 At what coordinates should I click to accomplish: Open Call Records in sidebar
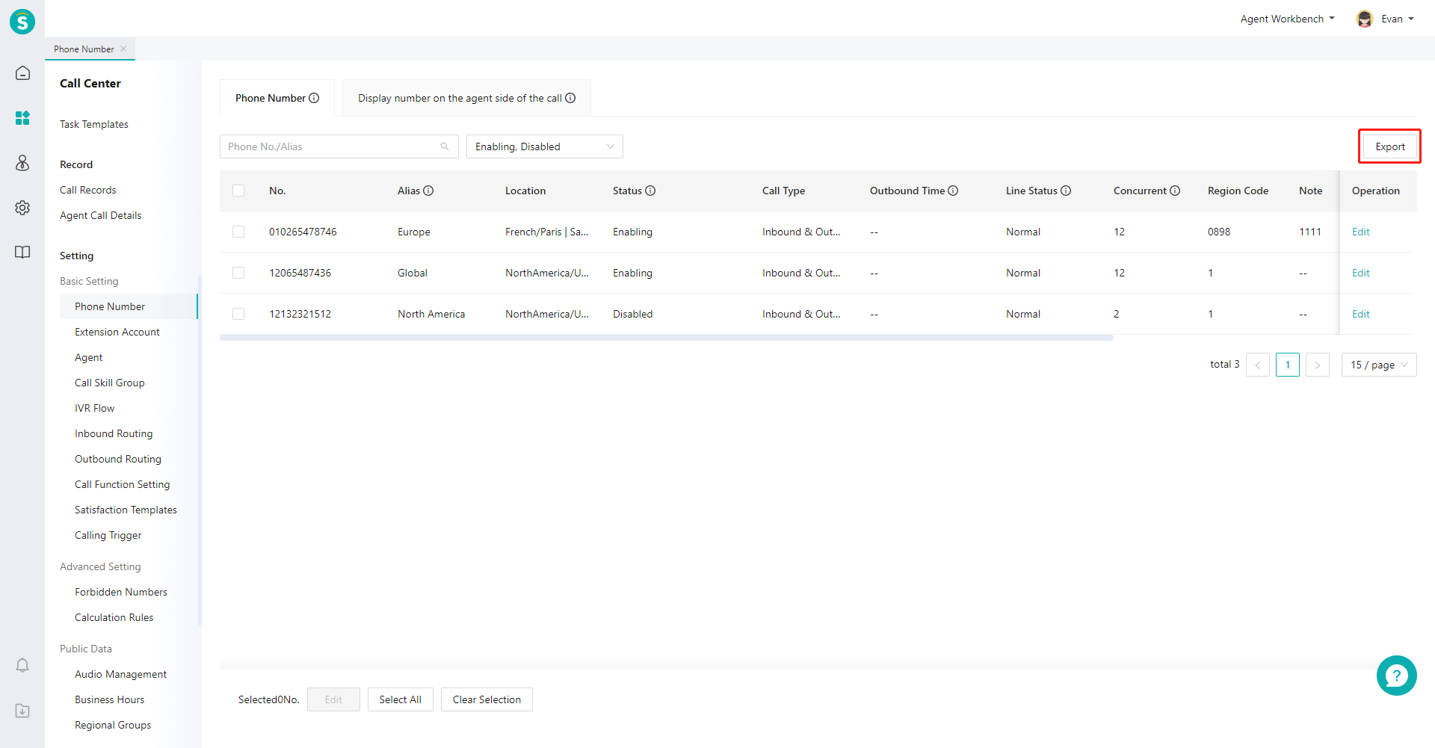pos(88,190)
